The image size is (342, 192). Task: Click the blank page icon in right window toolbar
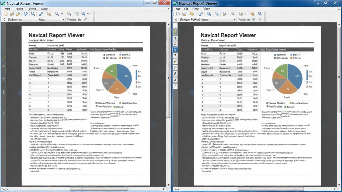(178, 14)
